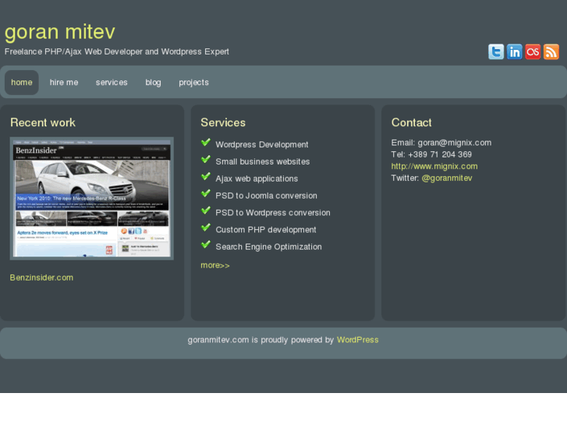Screen dimensions: 567x425
Task: Click the goran mitev site title
Action: [60, 32]
